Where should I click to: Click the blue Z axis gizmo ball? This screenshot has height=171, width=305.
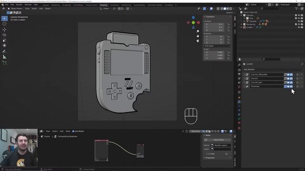(193, 18)
